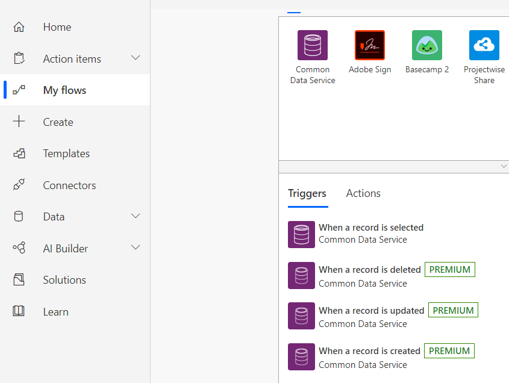The image size is (509, 383).
Task: Click PREMIUM badge on record updated trigger
Action: click(x=453, y=310)
